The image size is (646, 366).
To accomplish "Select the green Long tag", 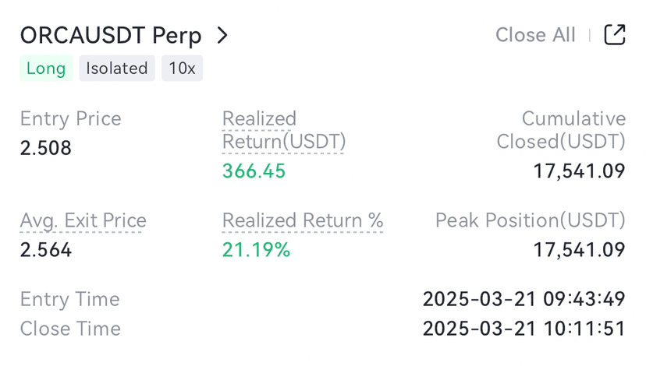I will point(46,69).
